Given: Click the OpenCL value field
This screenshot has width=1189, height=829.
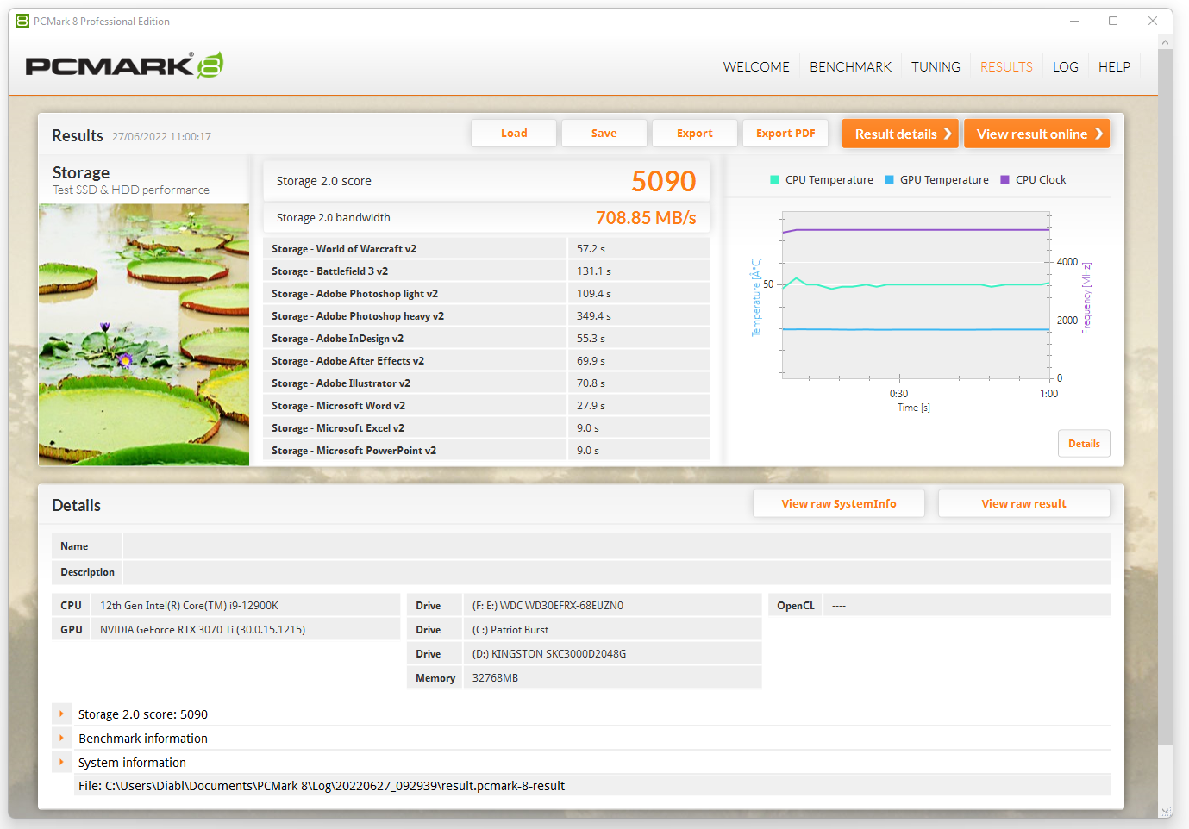Looking at the screenshot, I should pyautogui.click(x=967, y=606).
